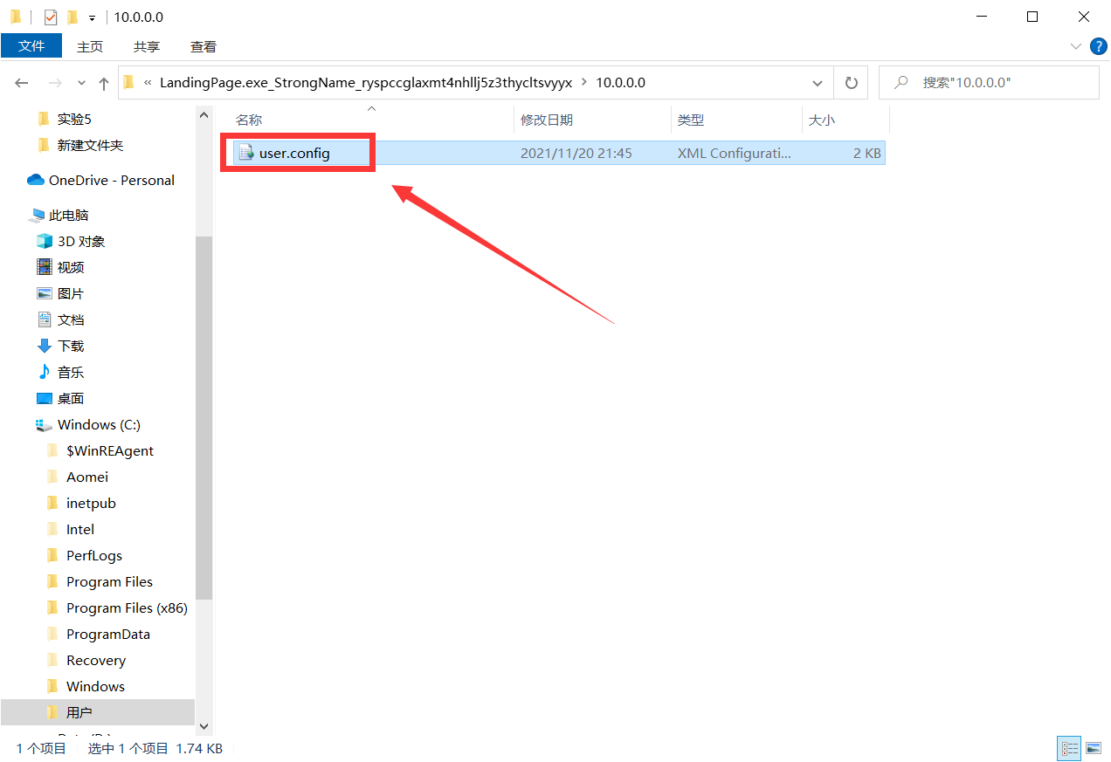Click navigation pane scroll down arrow

204,726
